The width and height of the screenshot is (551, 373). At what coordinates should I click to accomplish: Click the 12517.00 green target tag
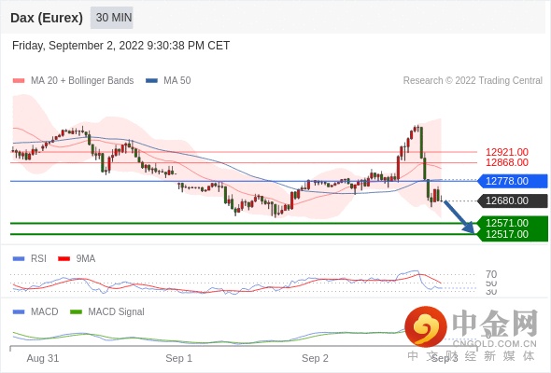(513, 234)
